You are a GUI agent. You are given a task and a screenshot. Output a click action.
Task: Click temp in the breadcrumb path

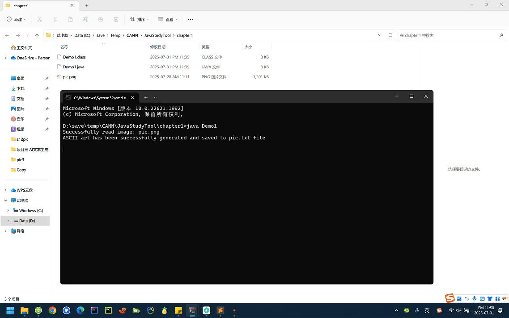point(115,35)
